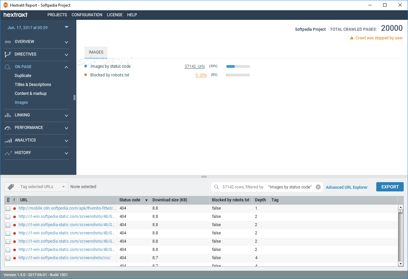Open the crawl date dropdown Jun. 17, 2017

(x=38, y=28)
